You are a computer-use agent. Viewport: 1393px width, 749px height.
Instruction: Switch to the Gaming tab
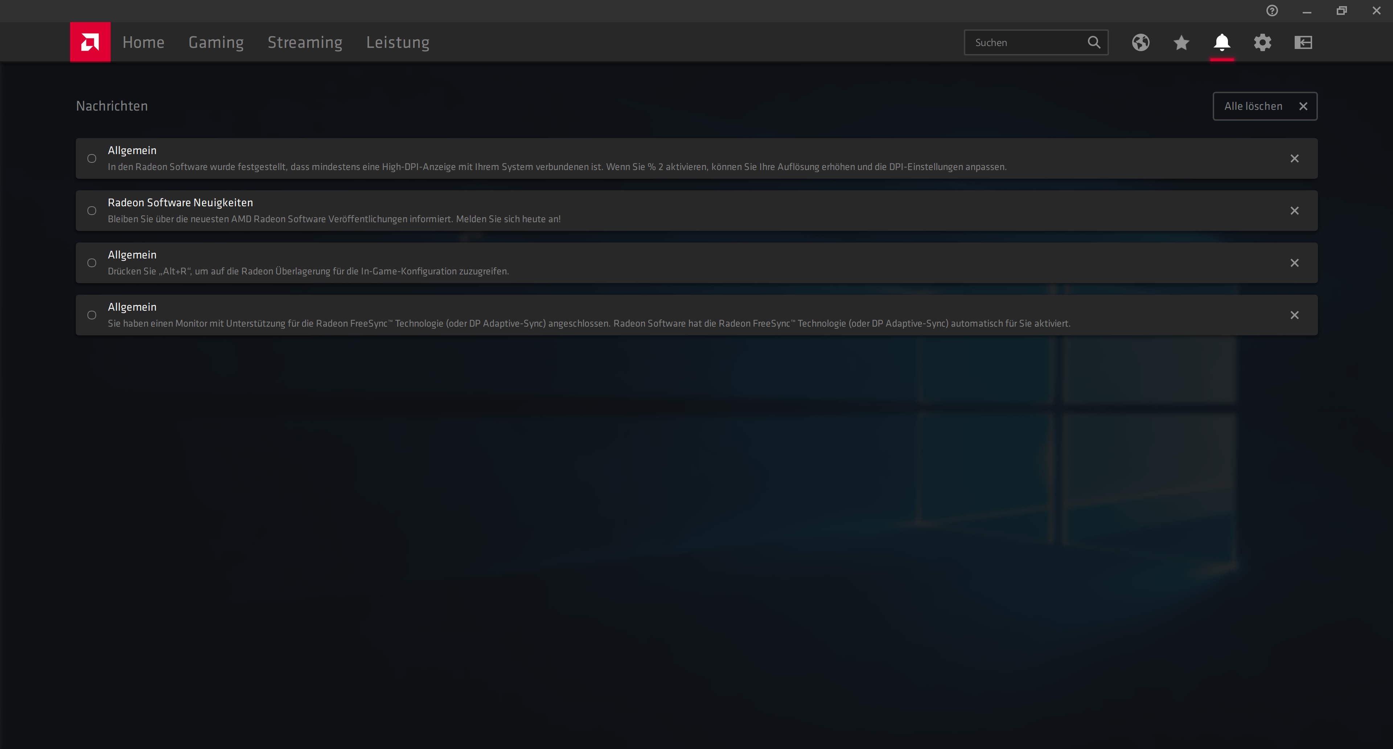(x=216, y=42)
